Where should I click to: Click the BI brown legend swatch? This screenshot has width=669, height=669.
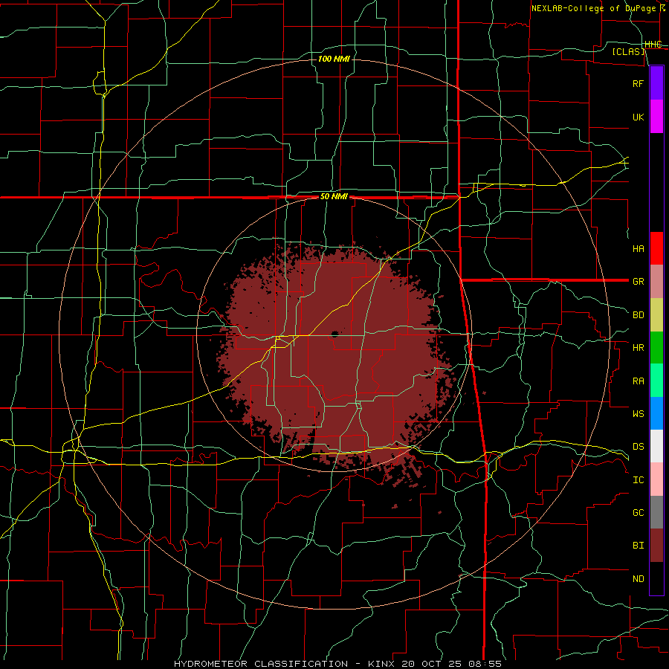656,546
